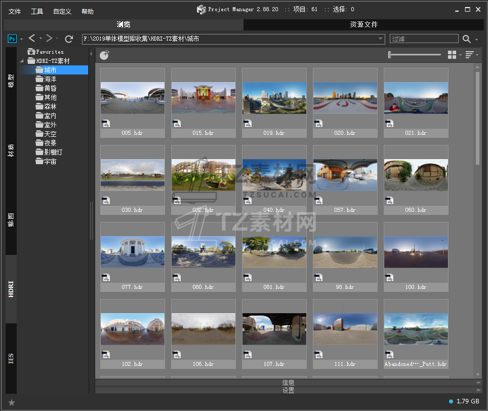Click the scroll down arrow of thumbnail list
488x411 pixels.
(478, 374)
